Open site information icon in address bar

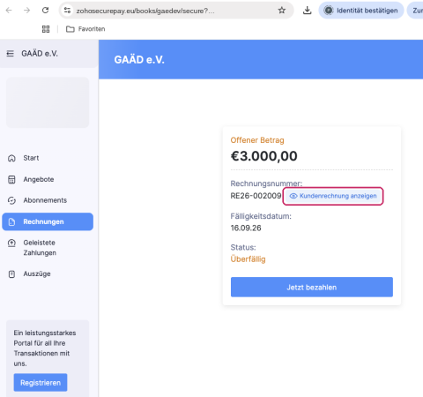tap(67, 11)
